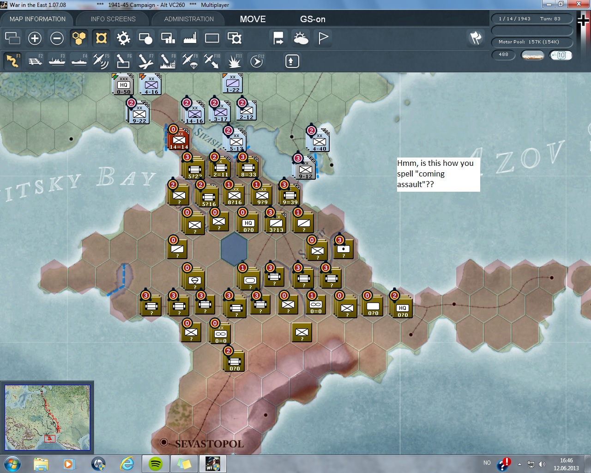This screenshot has height=473, width=591.
Task: Switch to the INFO SCREENS tab
Action: (x=113, y=19)
